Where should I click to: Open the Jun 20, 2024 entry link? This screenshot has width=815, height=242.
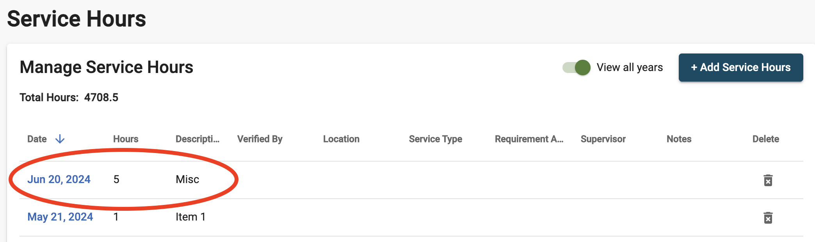pos(59,179)
